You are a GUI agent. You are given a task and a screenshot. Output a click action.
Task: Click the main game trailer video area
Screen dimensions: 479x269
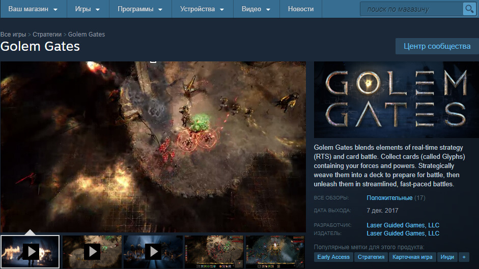[x=153, y=147]
